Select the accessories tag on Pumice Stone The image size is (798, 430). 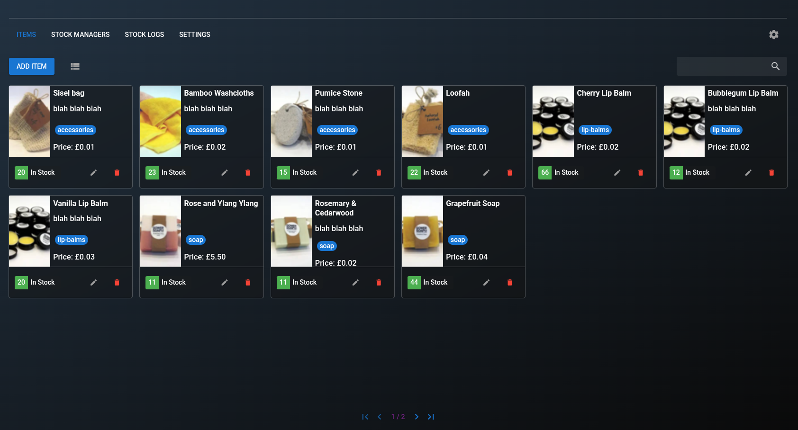pyautogui.click(x=337, y=130)
